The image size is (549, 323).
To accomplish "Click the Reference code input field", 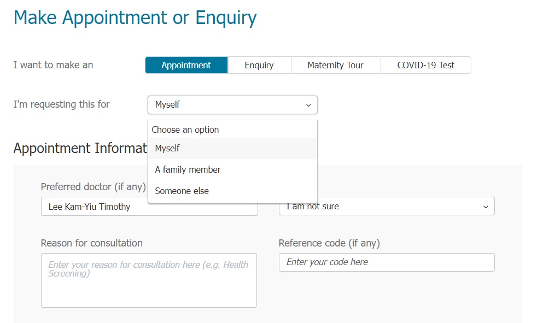I will [x=386, y=262].
